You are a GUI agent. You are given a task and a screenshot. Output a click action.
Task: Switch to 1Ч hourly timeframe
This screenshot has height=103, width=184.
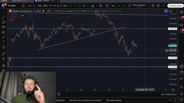pos(50,6)
